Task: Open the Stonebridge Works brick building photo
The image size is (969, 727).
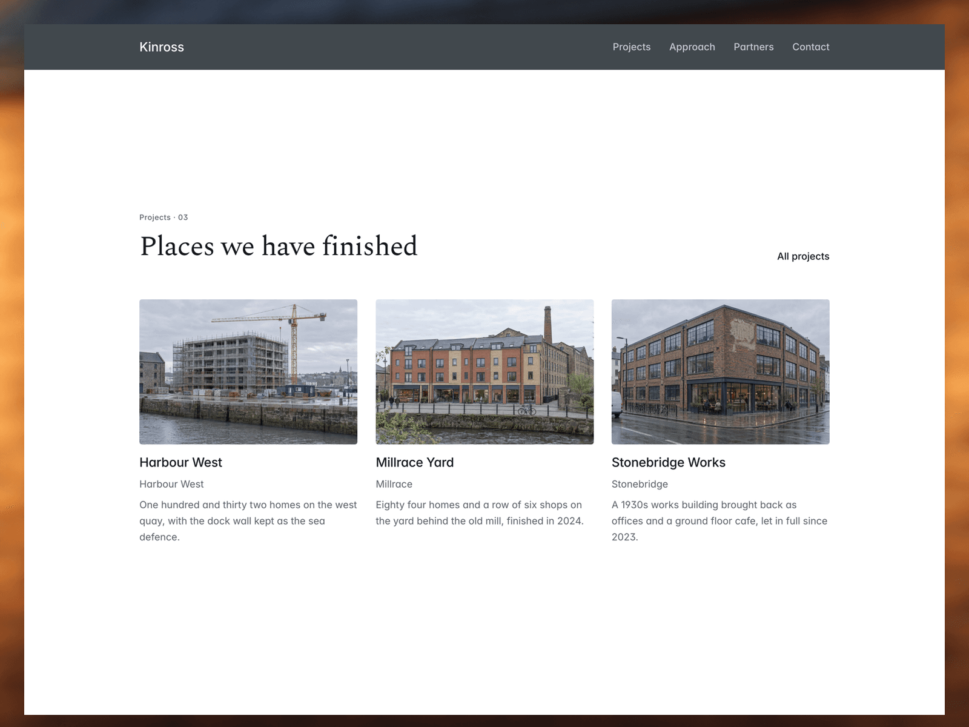Action: coord(721,371)
